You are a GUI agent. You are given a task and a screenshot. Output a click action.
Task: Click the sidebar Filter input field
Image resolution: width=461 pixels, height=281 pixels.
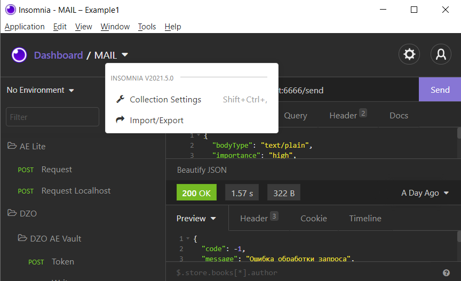(52, 117)
